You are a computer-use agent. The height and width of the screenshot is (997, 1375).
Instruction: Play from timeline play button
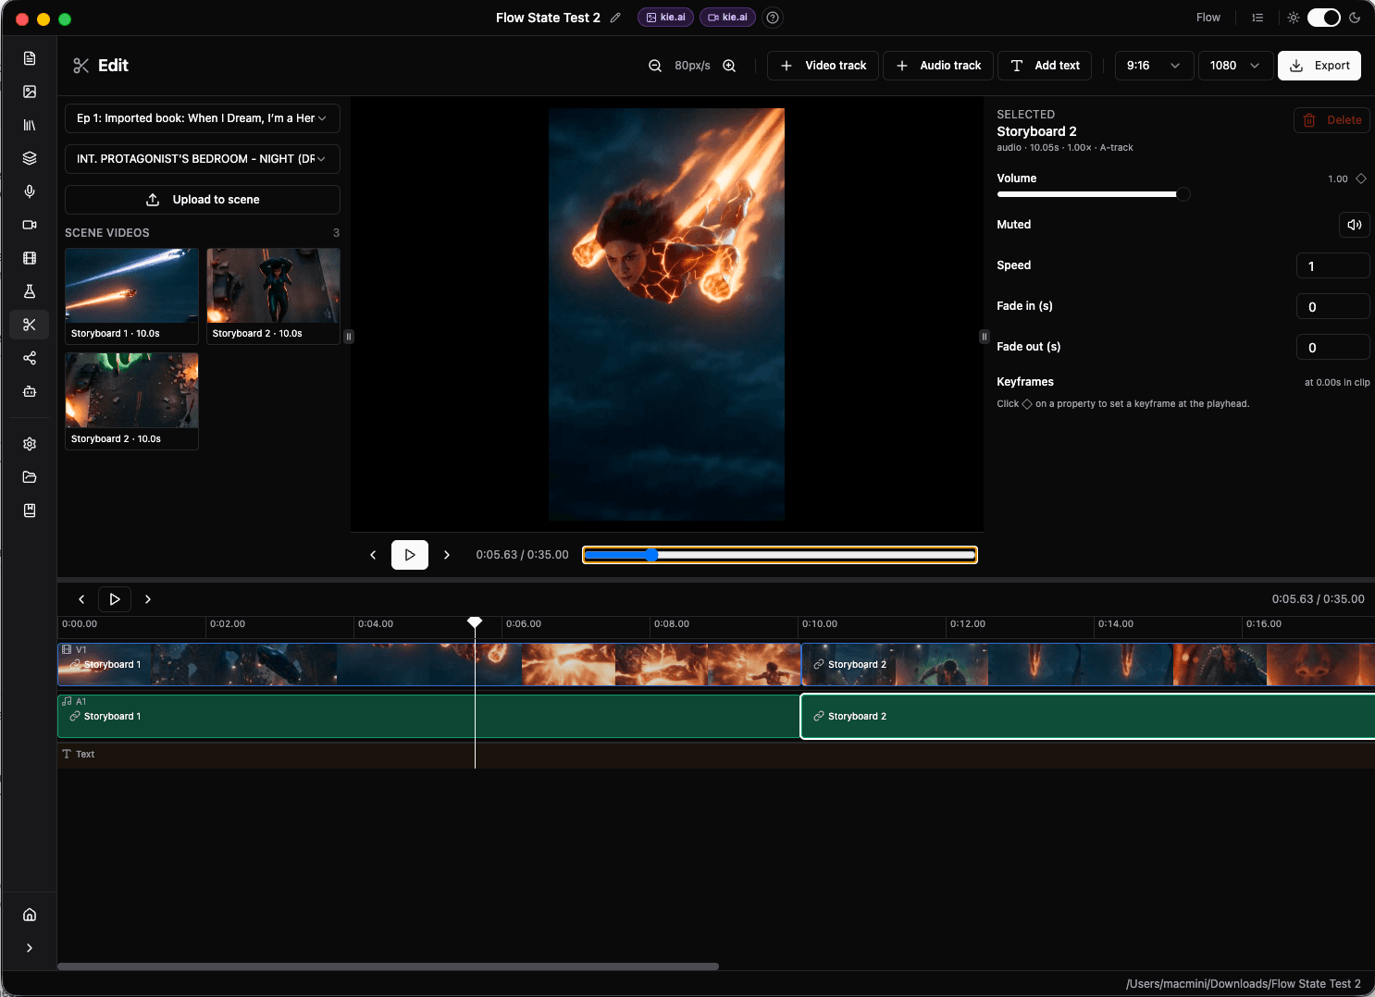pyautogui.click(x=115, y=599)
